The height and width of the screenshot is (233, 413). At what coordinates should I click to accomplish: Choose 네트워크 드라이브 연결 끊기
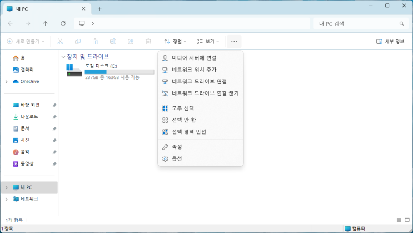pyautogui.click(x=201, y=93)
